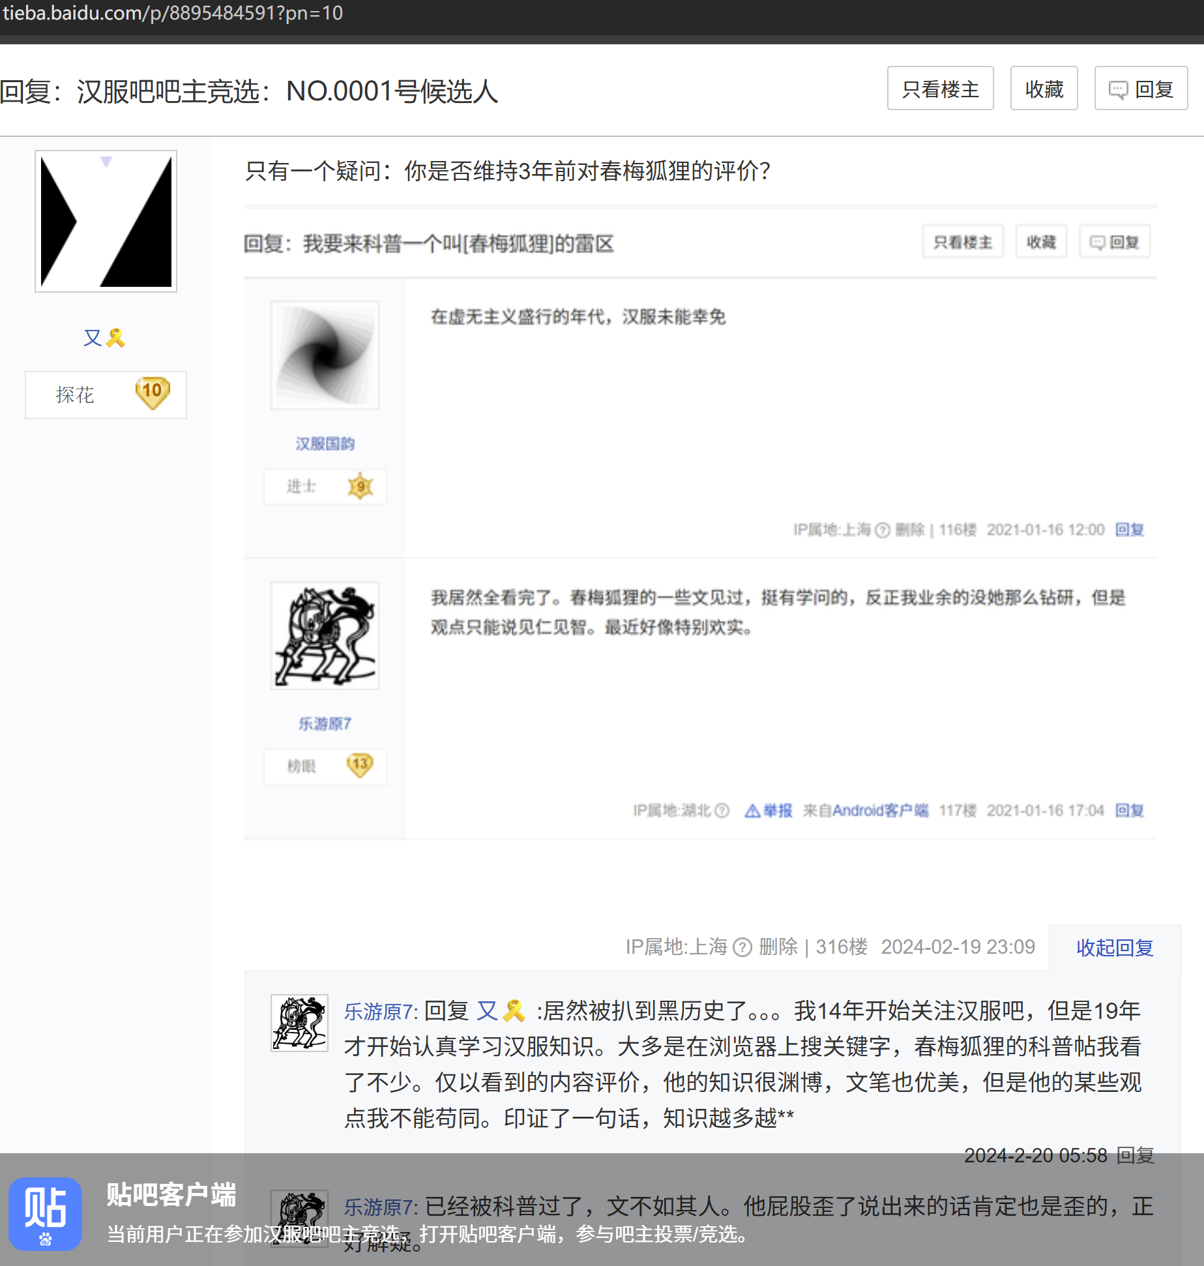
Task: Click the 只看楼主 button in the top header
Action: 940,89
